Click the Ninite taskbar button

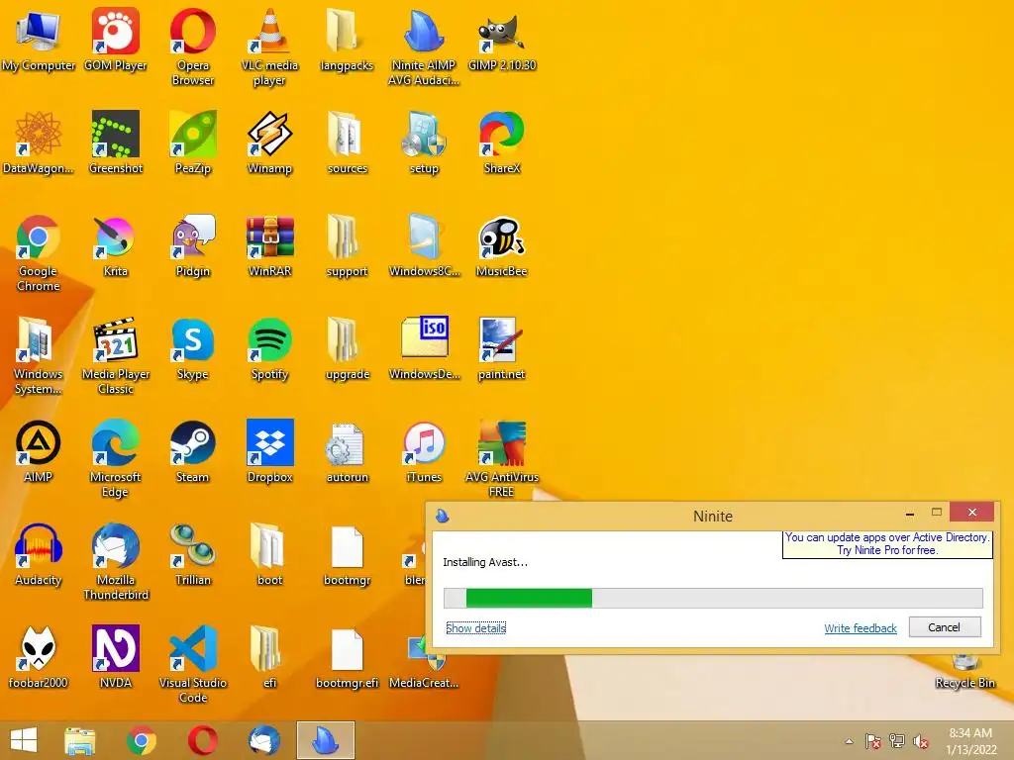(x=325, y=740)
